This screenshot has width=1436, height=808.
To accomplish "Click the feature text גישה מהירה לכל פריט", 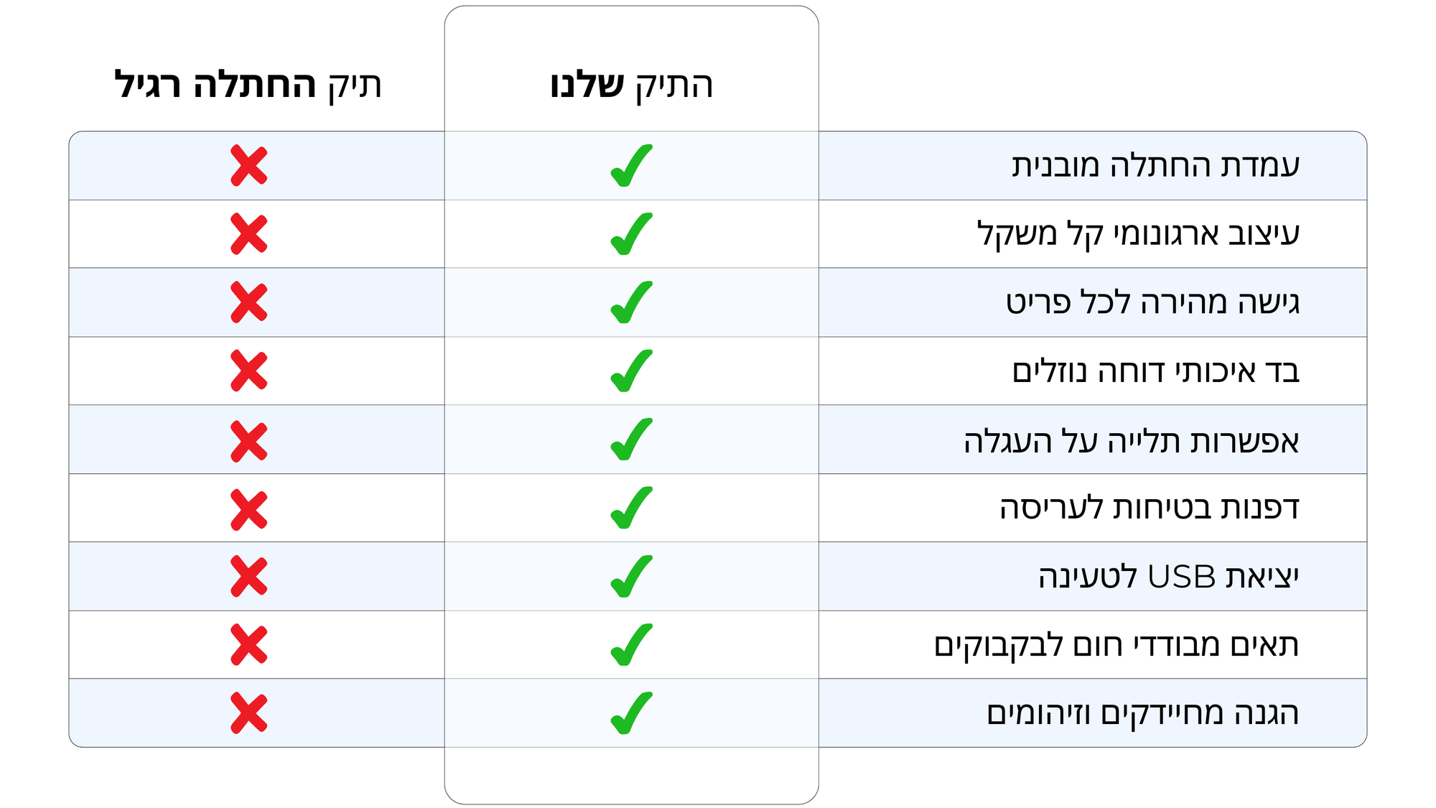I will click(1152, 302).
